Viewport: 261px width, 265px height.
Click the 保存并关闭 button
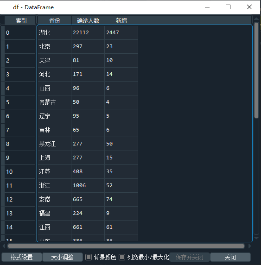(190, 257)
